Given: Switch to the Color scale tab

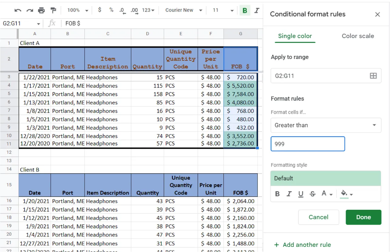Looking at the screenshot, I should tap(358, 36).
